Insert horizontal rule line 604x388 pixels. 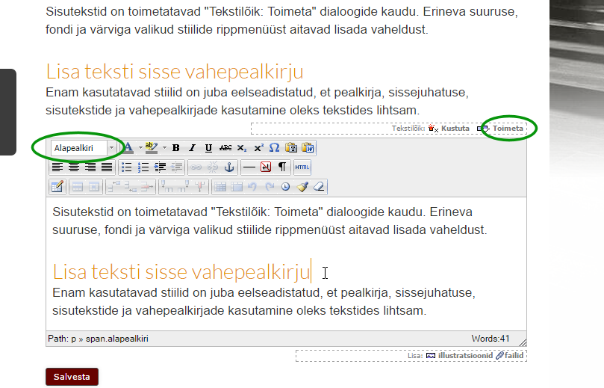click(249, 167)
